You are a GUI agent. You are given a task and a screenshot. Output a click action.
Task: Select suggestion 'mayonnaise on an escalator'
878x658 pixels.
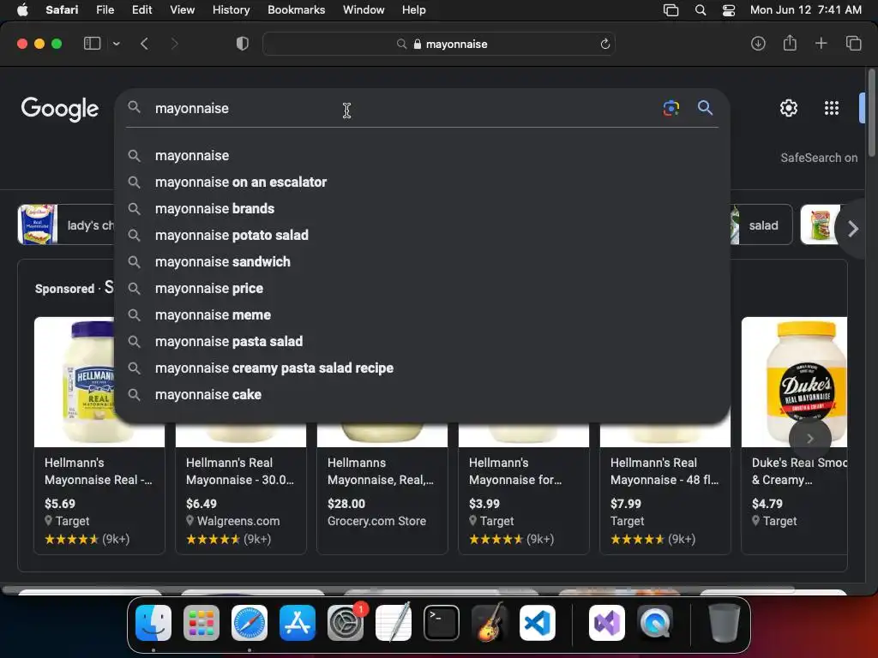pos(422,182)
